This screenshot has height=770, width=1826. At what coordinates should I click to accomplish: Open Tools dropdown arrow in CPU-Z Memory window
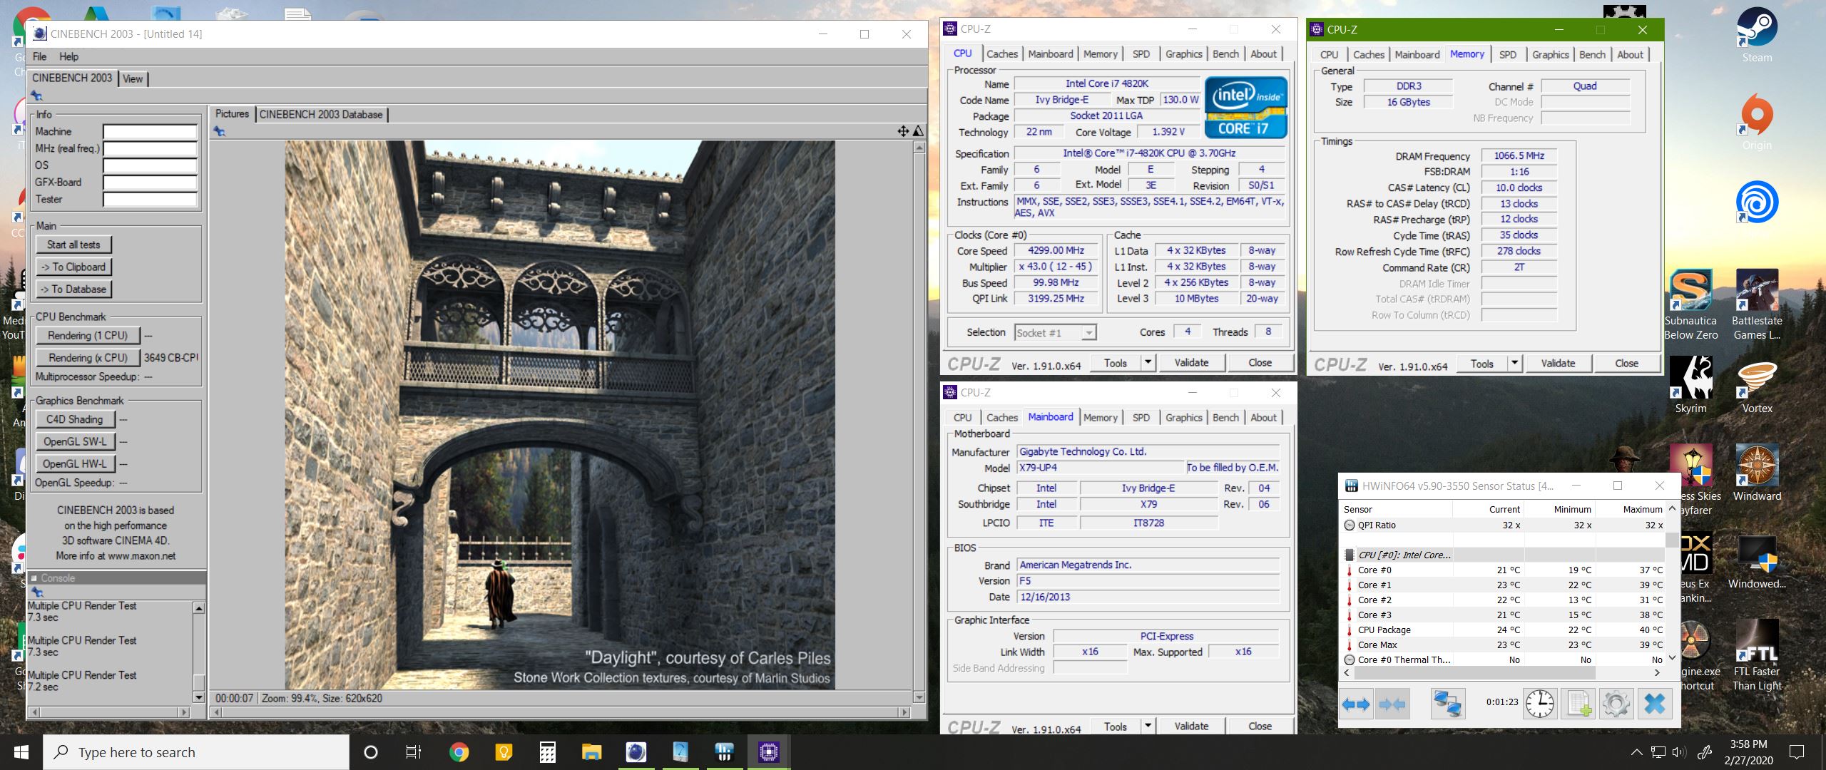click(1514, 363)
